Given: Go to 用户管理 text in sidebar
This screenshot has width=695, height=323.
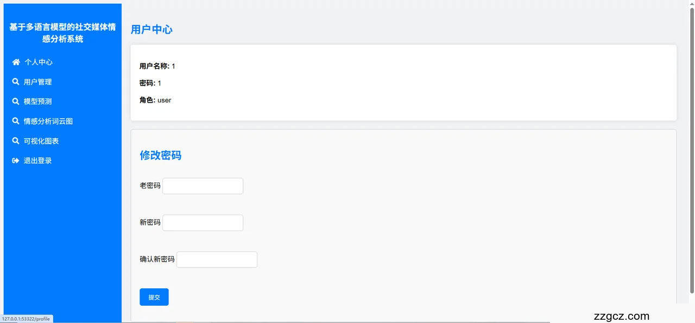Looking at the screenshot, I should [38, 82].
